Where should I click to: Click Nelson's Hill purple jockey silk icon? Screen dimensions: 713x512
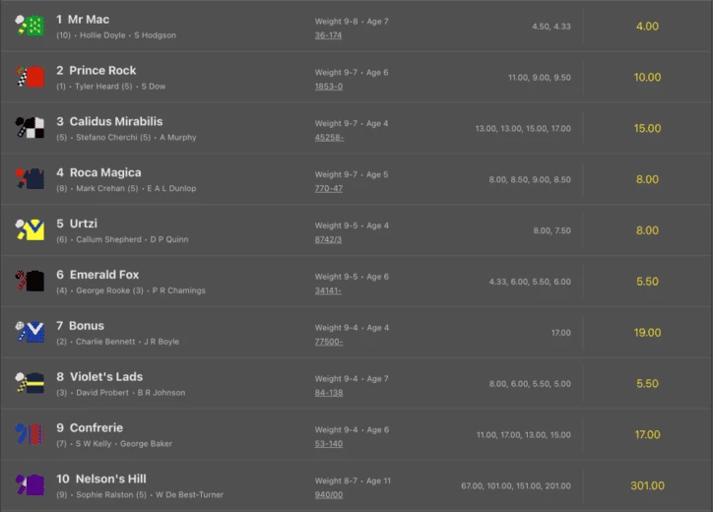pyautogui.click(x=30, y=485)
